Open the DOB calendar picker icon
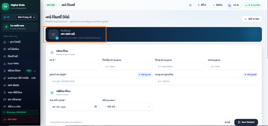 click(96, 107)
